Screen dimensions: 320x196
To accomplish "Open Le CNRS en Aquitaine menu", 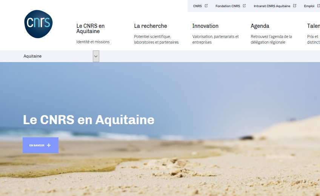I will (91, 29).
